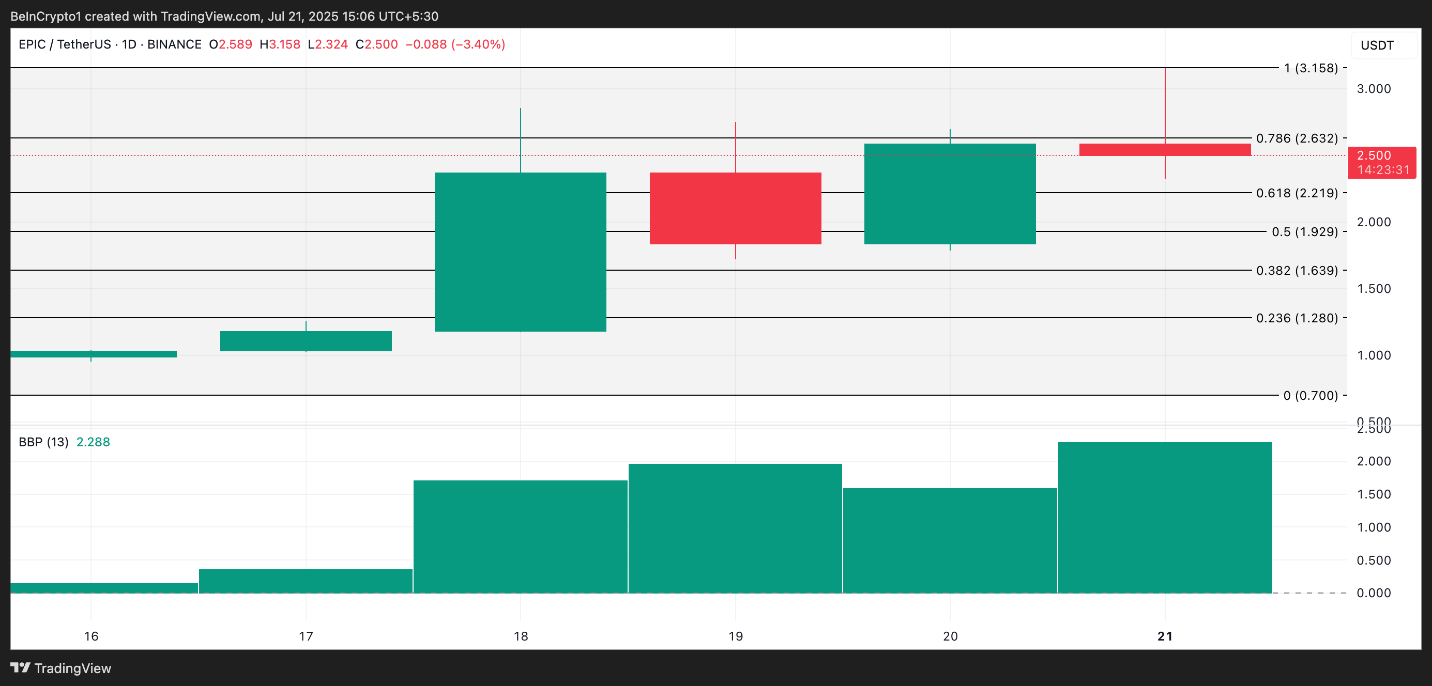Click the 0.618 (2.219) Fibonacci label
This screenshot has height=686, width=1432.
pos(1297,193)
